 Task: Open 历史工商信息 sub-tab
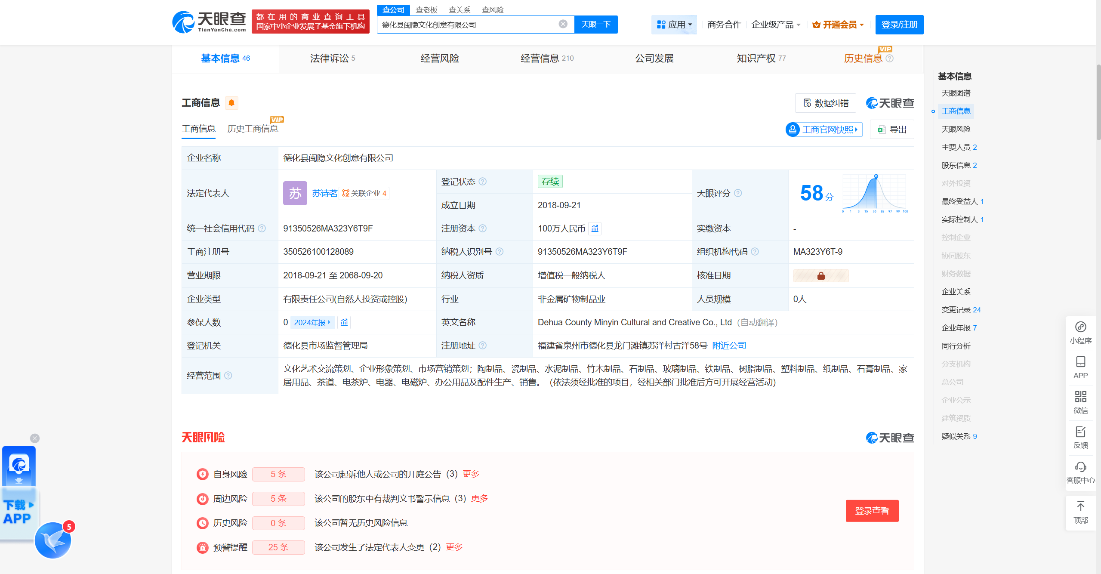click(x=253, y=129)
